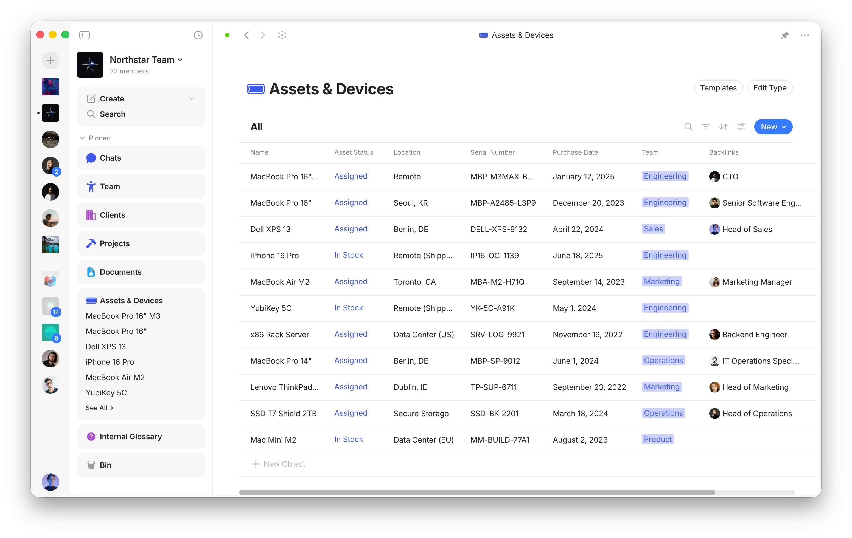Click the horizontal scrollbar at table bottom

(x=477, y=492)
